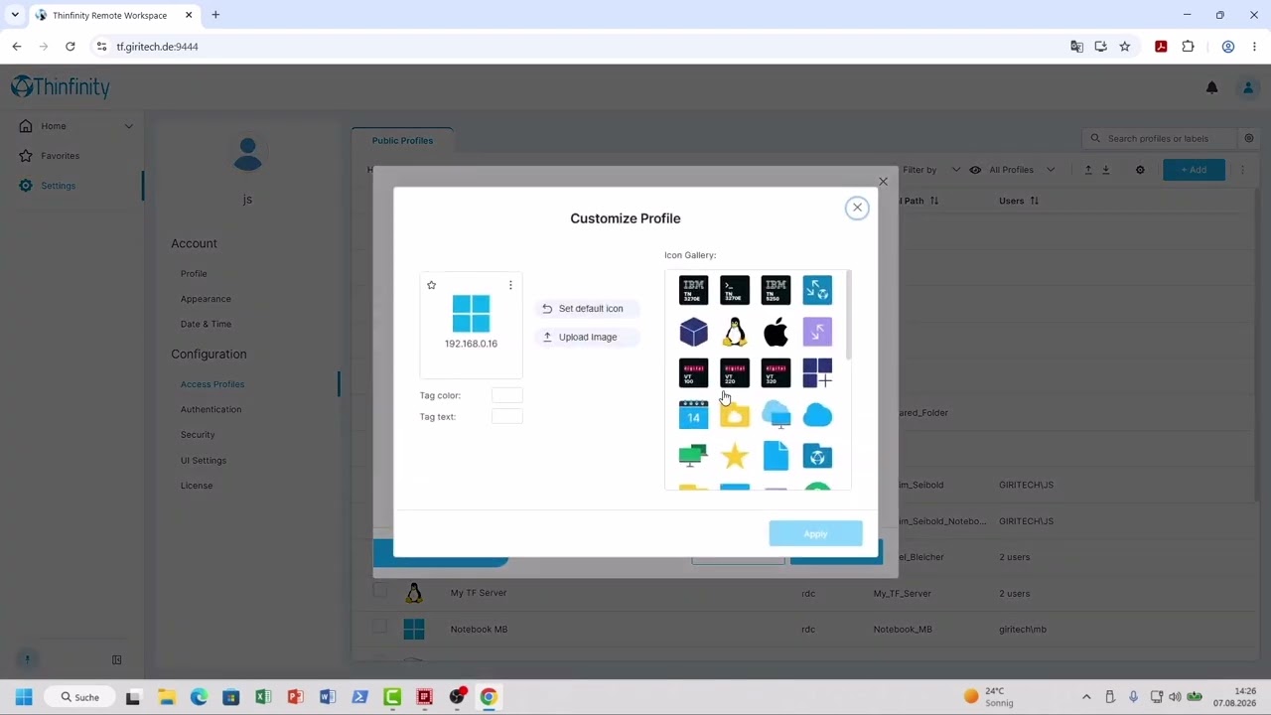This screenshot has width=1271, height=715.
Task: Open the All Profiles dropdown
Action: point(1022,170)
